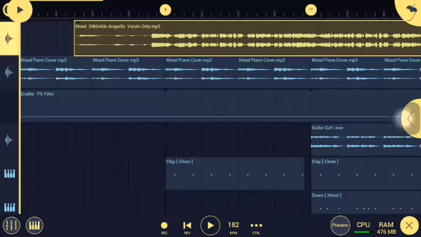This screenshot has width=421, height=237.
Task: Open the piano keyboard in bottom bar
Action: pos(34,226)
